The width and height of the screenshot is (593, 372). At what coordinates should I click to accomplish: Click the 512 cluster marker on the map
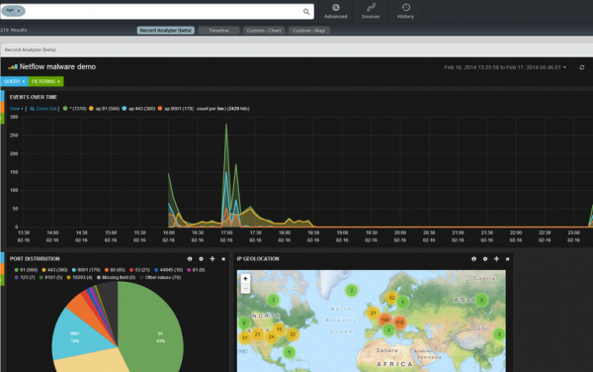tap(399, 323)
